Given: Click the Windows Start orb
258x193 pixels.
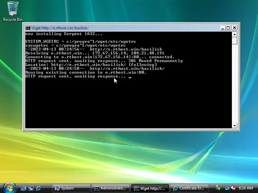Looking at the screenshot, I should (x=10, y=188).
